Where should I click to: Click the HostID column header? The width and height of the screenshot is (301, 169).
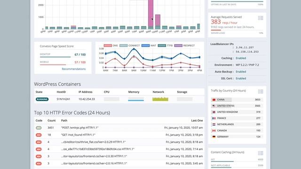point(61,92)
